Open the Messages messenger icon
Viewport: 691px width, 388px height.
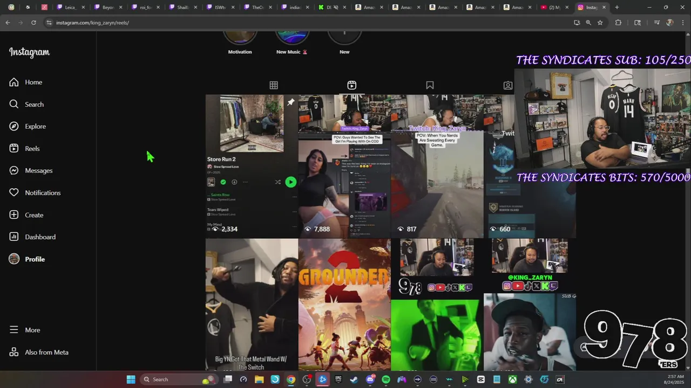[14, 170]
